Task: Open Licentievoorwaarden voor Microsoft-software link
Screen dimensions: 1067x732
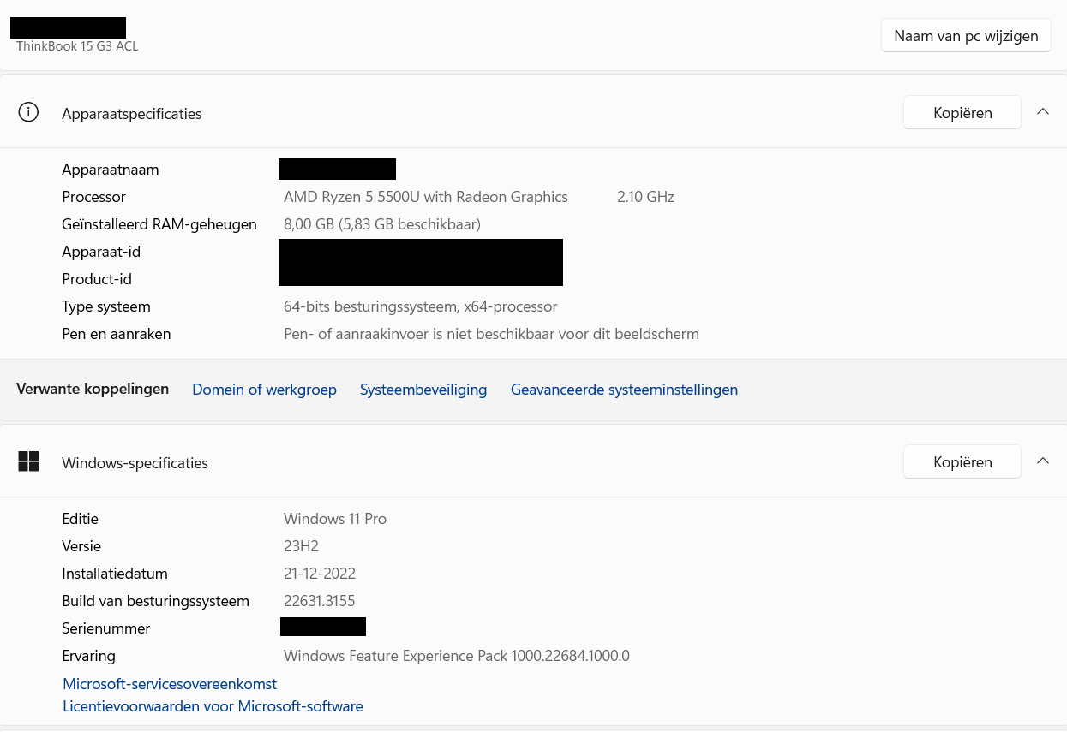Action: pos(213,706)
